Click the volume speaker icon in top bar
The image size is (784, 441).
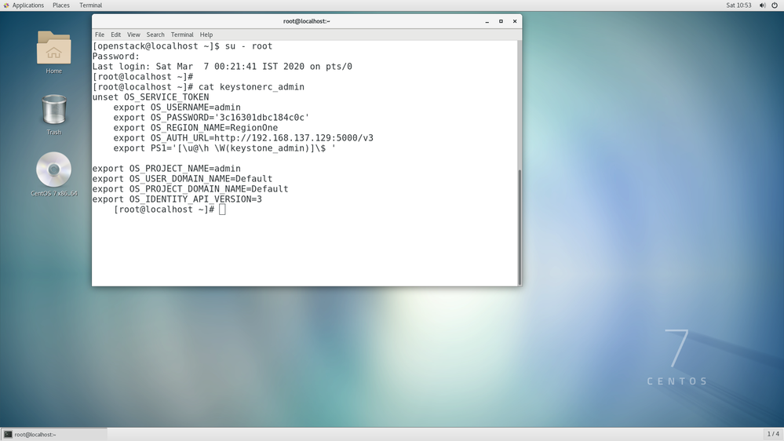pyautogui.click(x=762, y=5)
